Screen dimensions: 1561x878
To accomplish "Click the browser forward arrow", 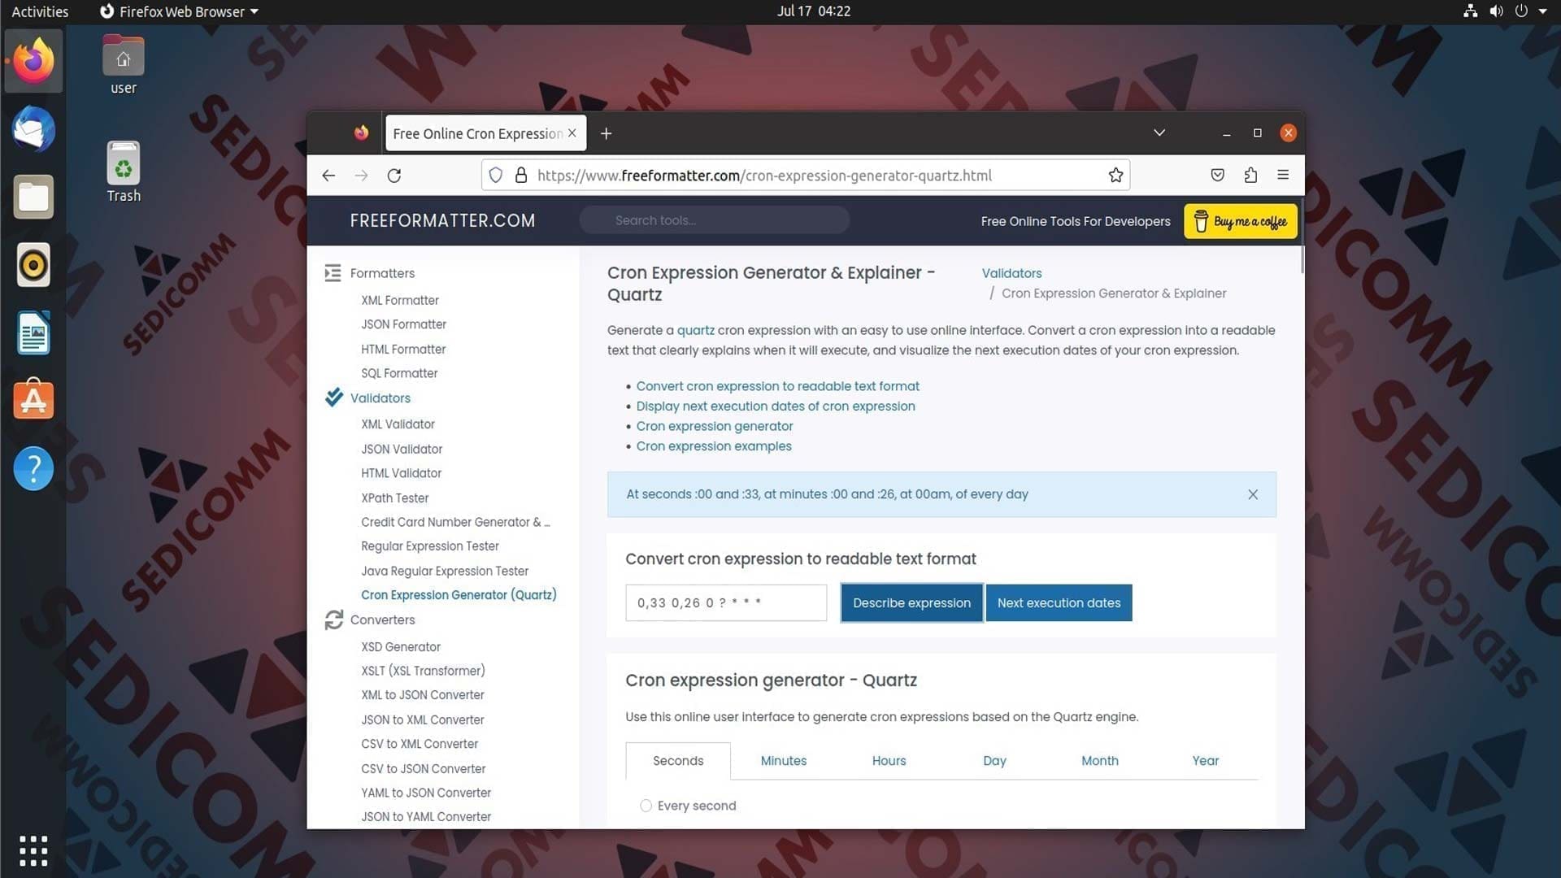I will (361, 176).
